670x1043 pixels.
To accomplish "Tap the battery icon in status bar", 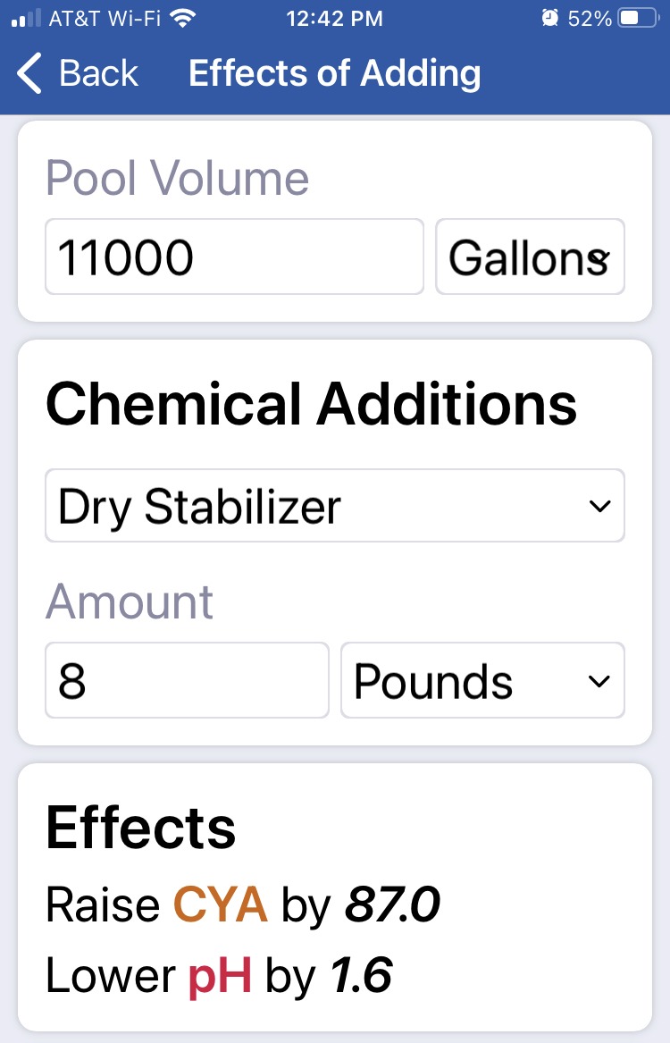I will [x=638, y=18].
